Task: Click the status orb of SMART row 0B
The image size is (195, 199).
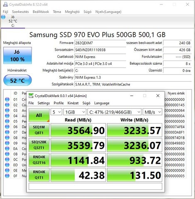Action: coord(7,154)
